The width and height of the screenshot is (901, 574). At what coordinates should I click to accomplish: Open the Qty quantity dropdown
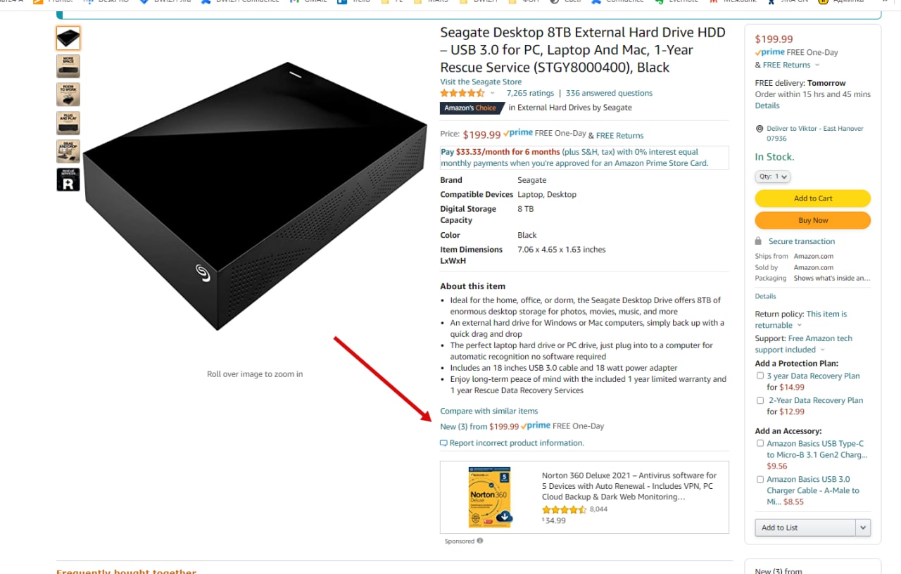773,177
